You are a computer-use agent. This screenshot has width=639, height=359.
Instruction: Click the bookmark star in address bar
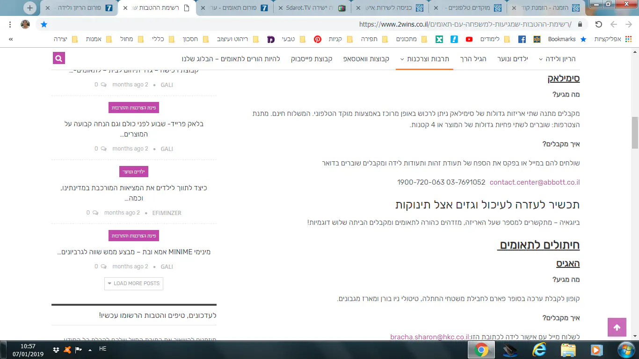click(x=44, y=24)
